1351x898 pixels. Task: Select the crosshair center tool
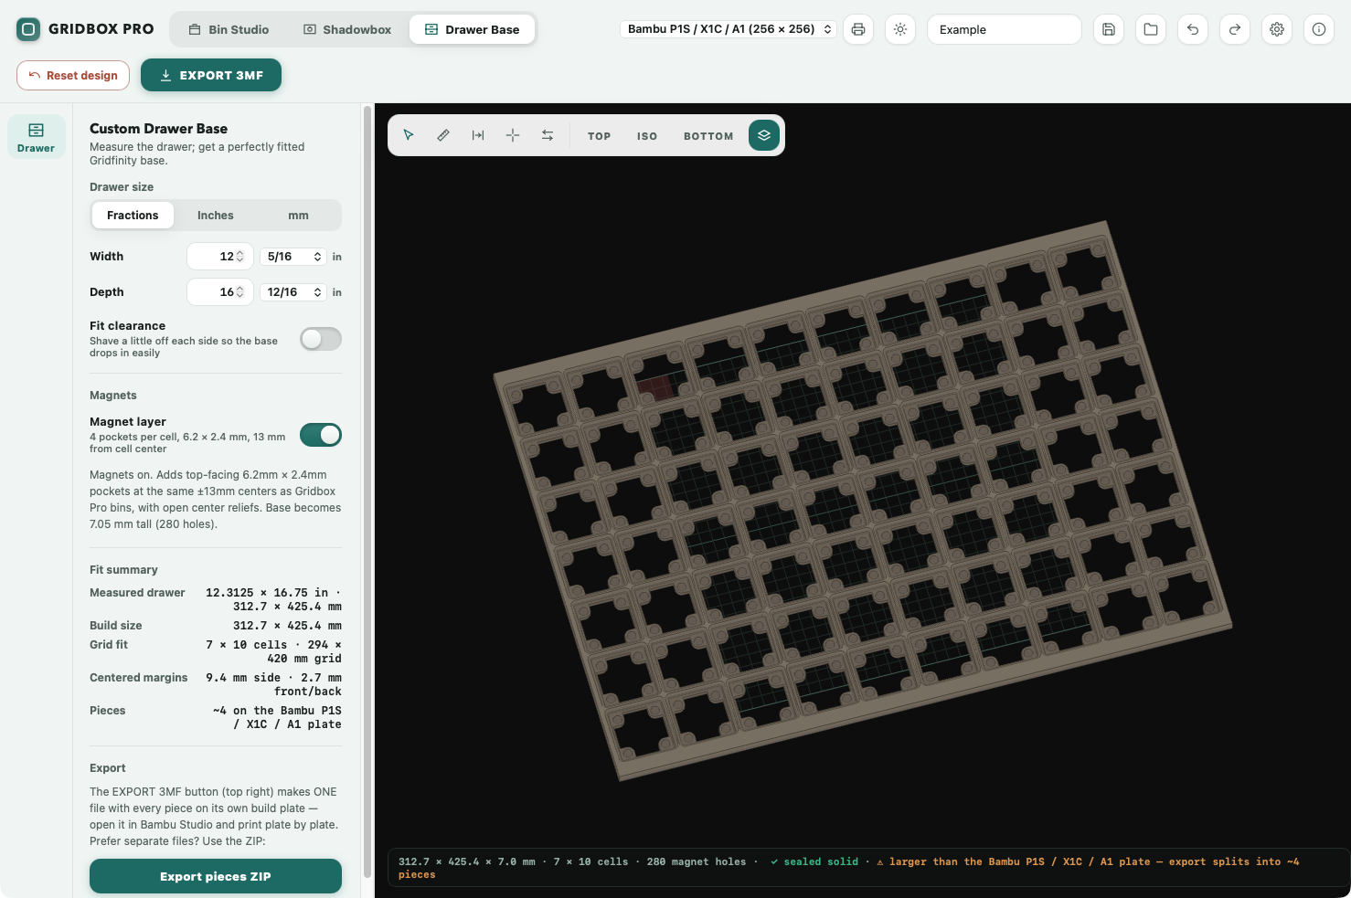point(513,135)
